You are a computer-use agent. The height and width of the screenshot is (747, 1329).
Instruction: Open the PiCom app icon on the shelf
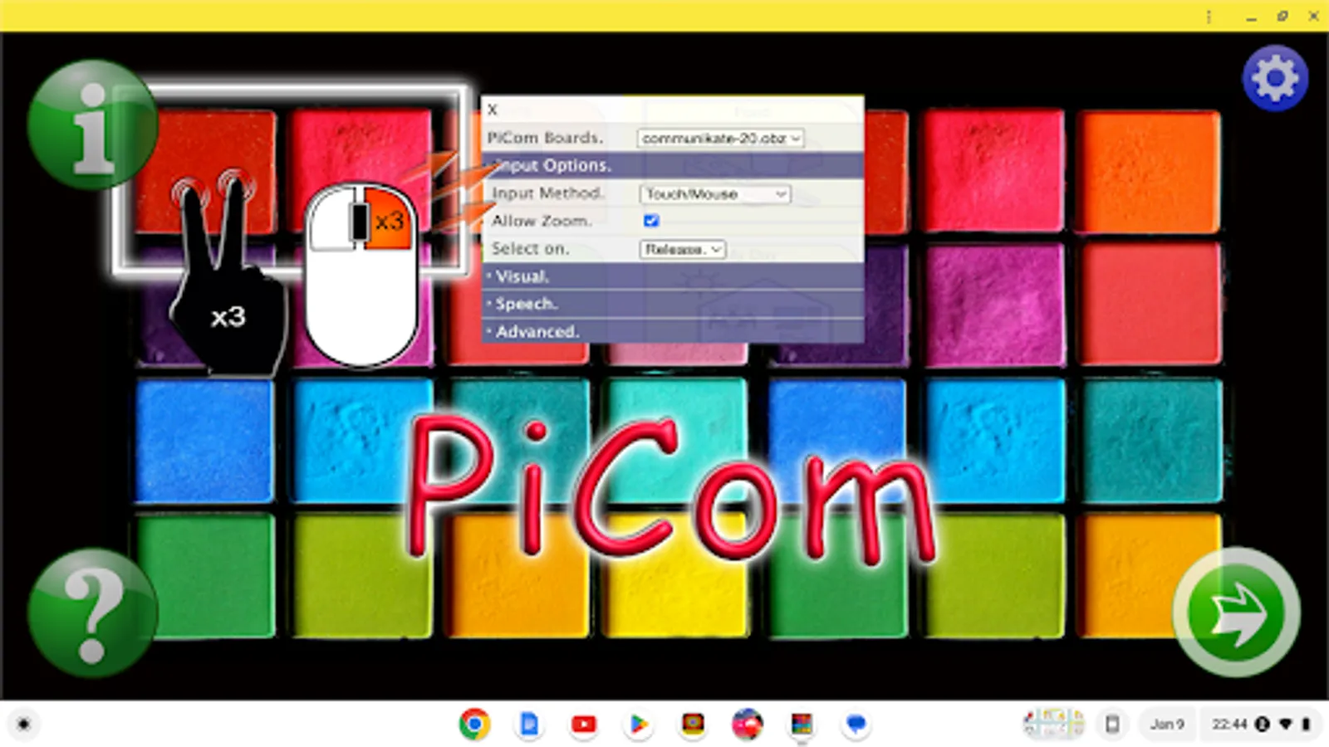coord(802,725)
